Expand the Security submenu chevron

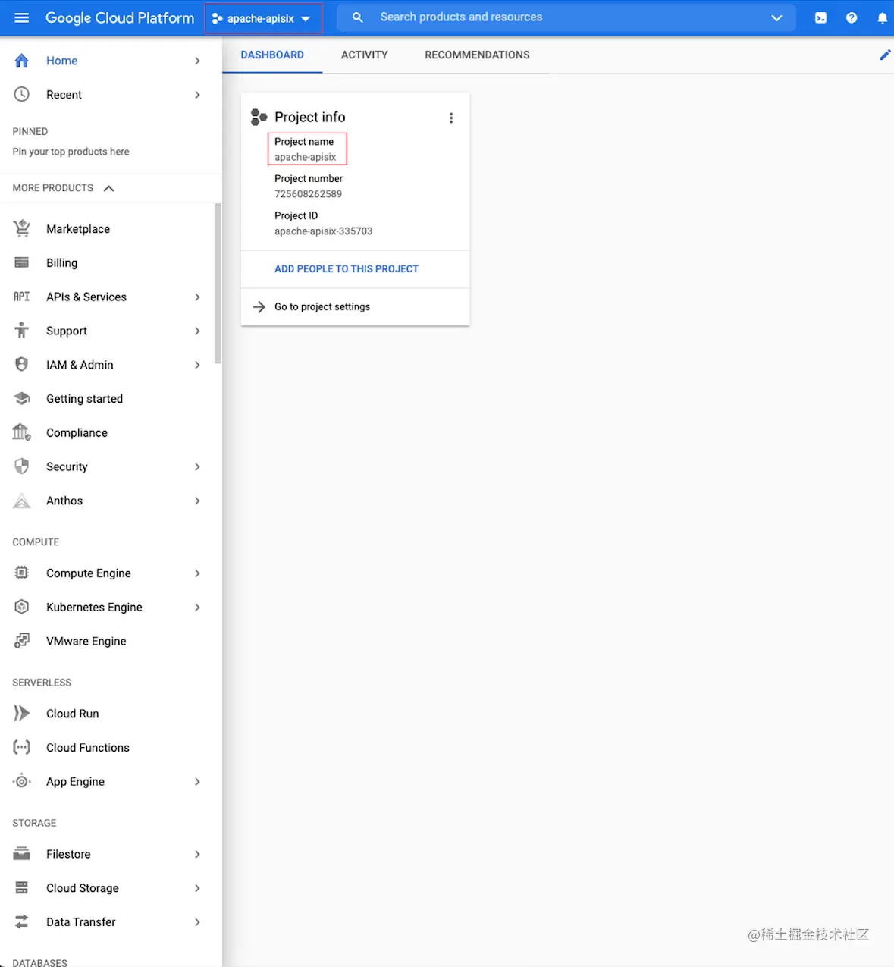[x=197, y=466]
